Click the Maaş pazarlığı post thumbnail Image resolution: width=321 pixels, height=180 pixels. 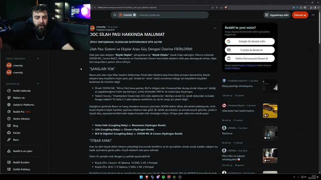(x=270, y=86)
